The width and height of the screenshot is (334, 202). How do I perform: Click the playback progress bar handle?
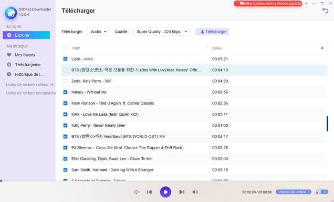1,181
